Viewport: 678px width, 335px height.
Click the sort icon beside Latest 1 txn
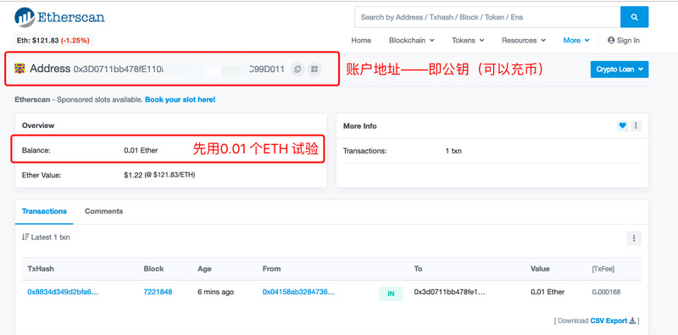pyautogui.click(x=25, y=237)
